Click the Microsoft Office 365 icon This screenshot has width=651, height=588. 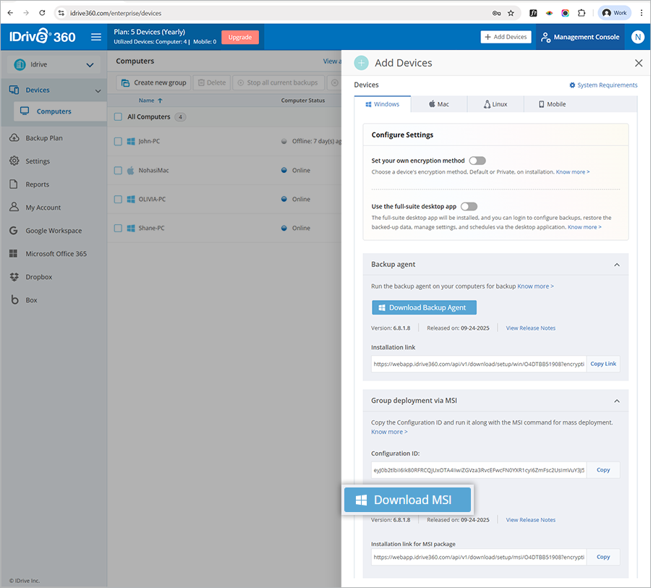tap(14, 254)
